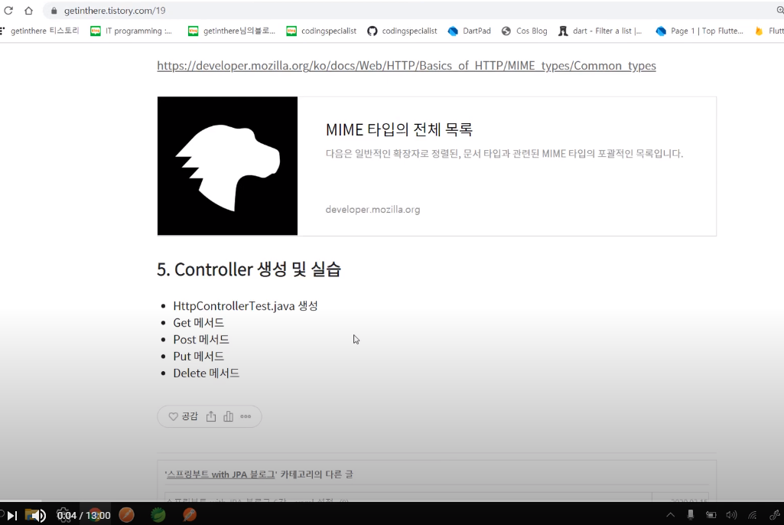Screen dimensions: 784x525
Task: Select the Post 메서드 bullet
Action: coord(201,339)
